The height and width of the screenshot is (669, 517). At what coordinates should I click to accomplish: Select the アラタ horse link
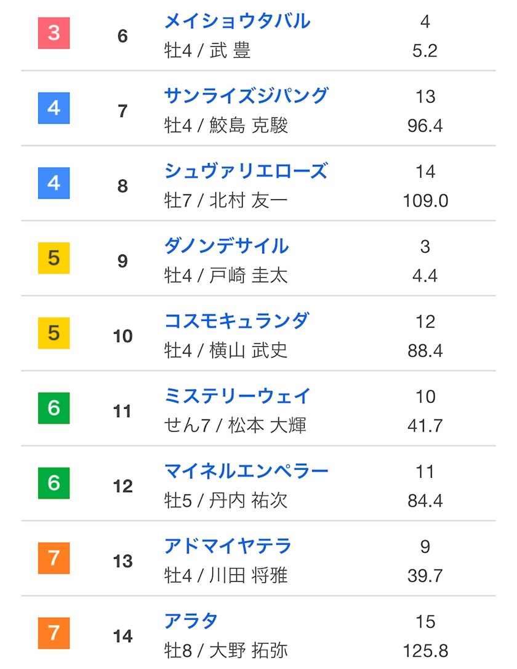[191, 622]
